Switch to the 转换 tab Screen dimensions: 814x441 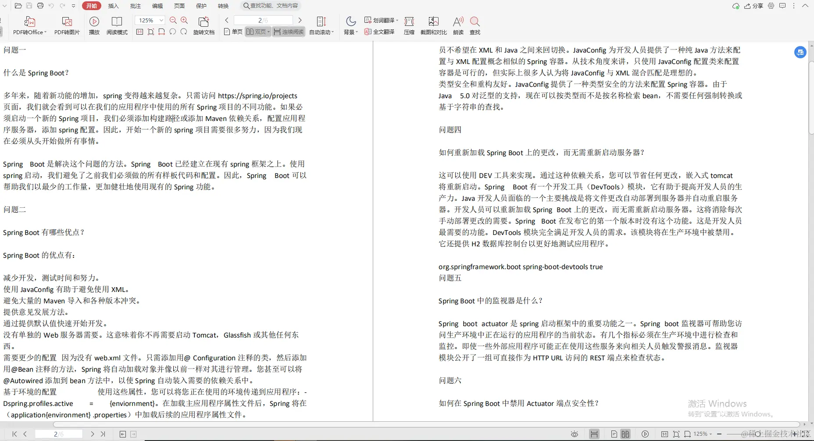coord(223,6)
